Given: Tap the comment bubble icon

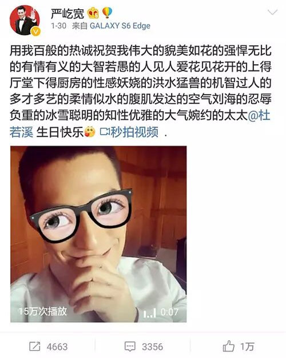Looking at the screenshot, I should [x=130, y=347].
